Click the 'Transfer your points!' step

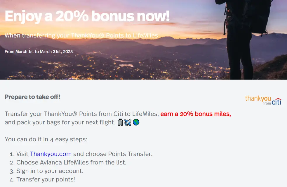46,179
